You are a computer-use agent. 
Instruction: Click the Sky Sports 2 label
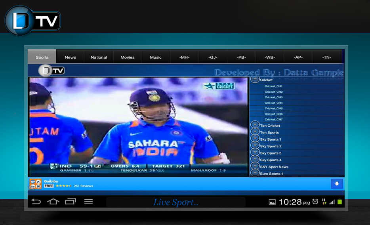[x=271, y=146]
